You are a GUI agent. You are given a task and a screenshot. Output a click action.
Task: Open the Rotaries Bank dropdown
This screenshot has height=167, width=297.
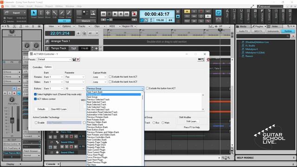(x=53, y=77)
